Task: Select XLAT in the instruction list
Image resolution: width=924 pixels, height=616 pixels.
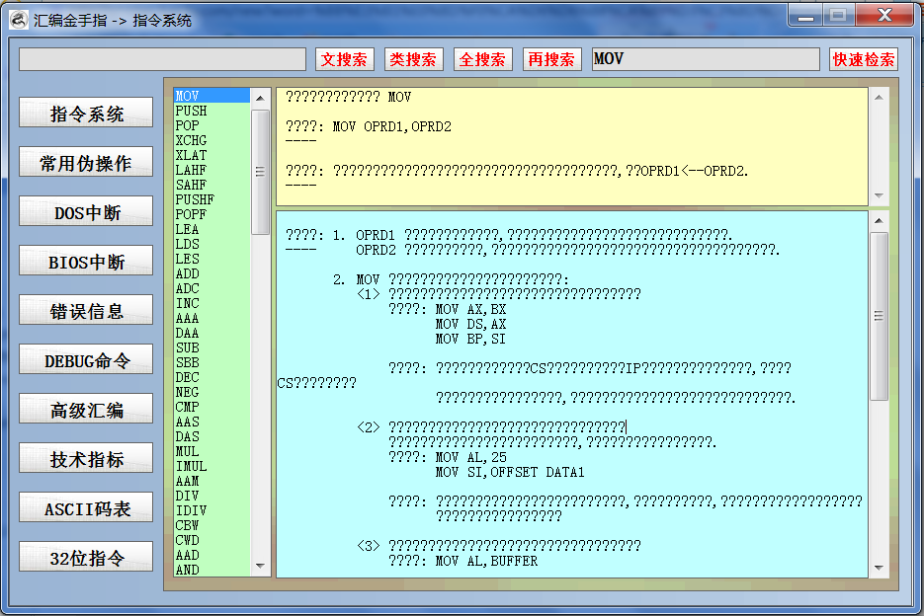Action: pyautogui.click(x=211, y=155)
